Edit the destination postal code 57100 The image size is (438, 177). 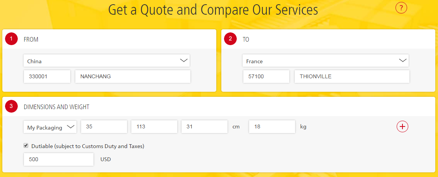(x=266, y=76)
